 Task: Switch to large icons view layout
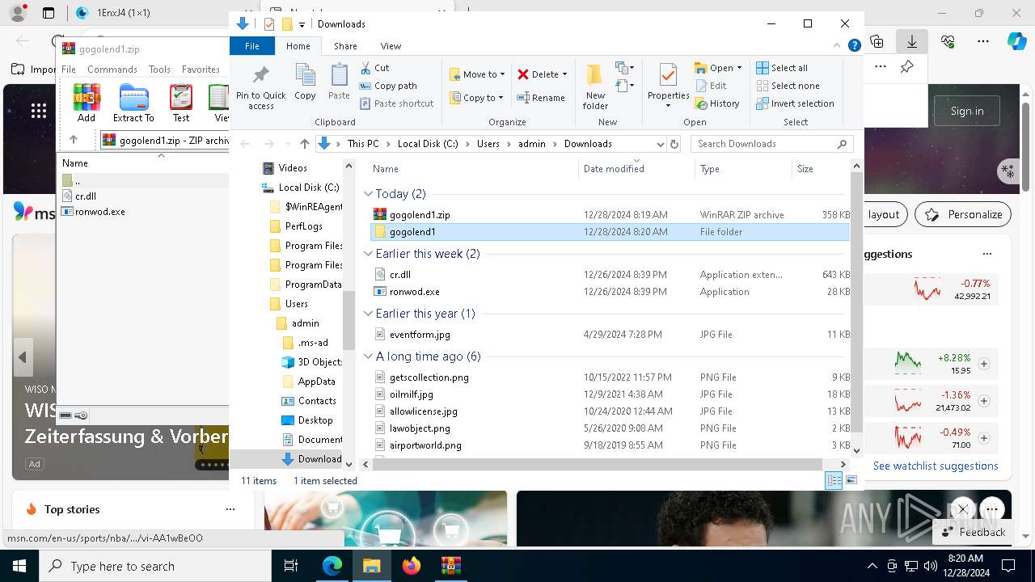click(851, 481)
